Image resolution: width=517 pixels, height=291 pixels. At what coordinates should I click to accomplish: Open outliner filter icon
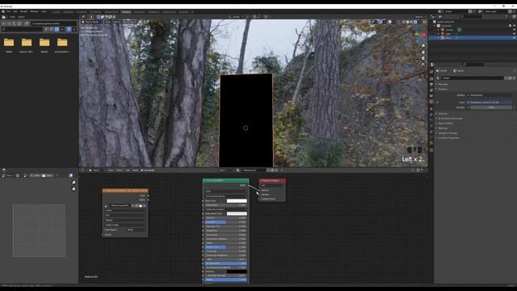pyautogui.click(x=507, y=16)
